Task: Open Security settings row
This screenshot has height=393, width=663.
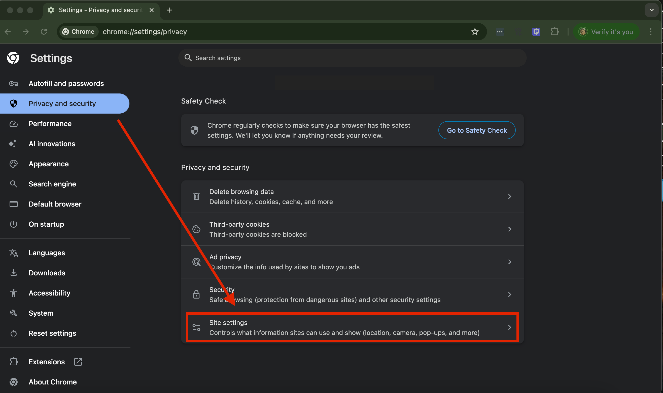Action: (x=352, y=294)
